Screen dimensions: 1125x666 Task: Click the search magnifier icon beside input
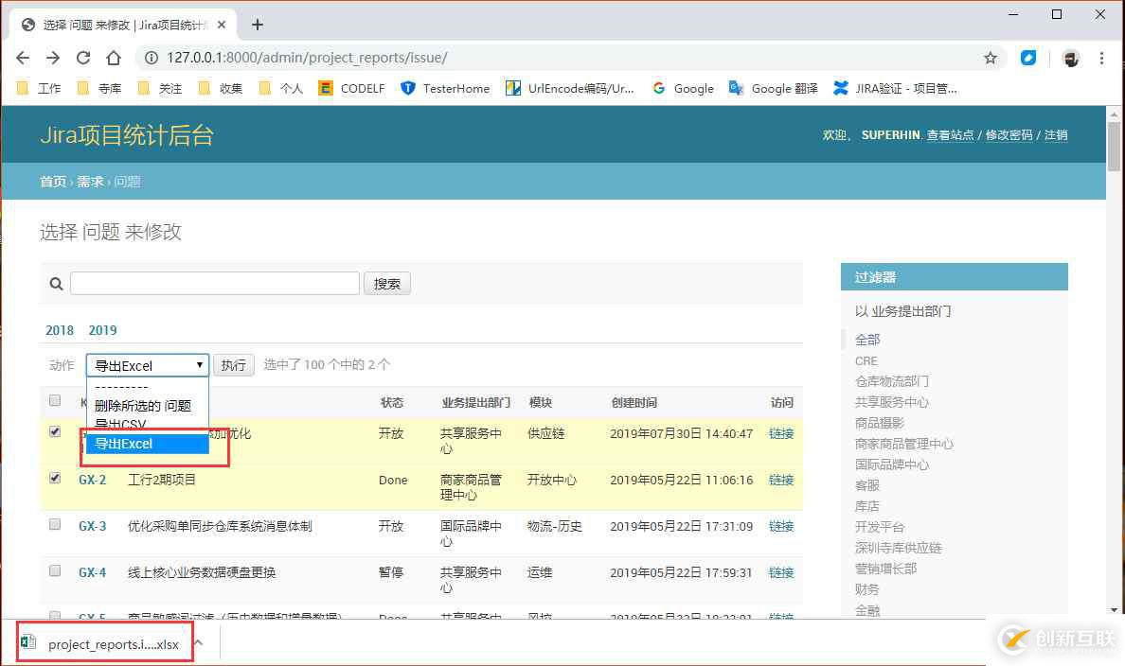pyautogui.click(x=55, y=283)
